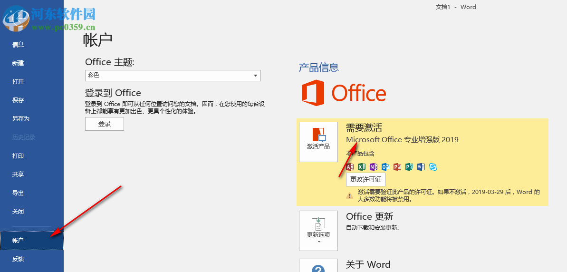
Task: Click the 登录 sign-in button
Action: pos(105,124)
